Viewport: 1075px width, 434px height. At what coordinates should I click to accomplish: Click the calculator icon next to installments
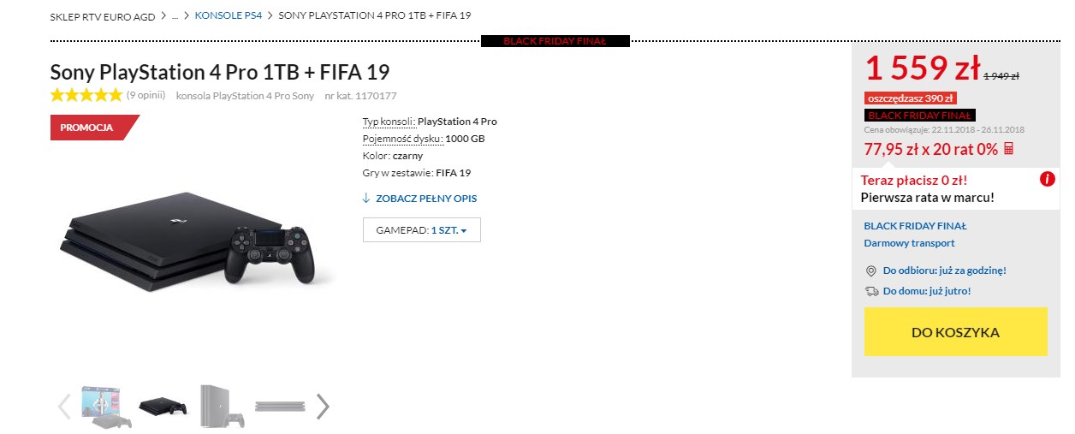(1009, 148)
